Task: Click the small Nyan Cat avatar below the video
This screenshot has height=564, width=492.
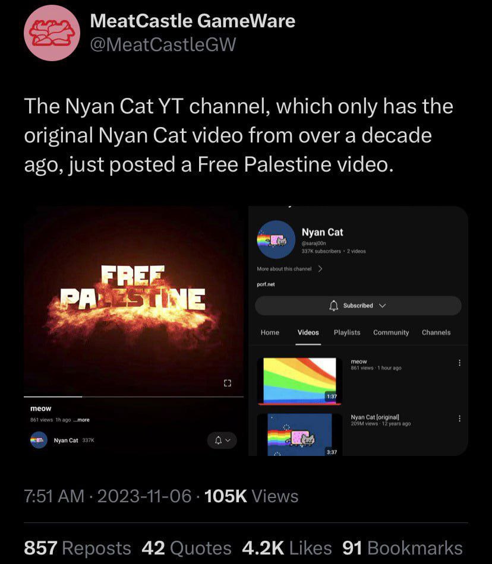Action: (x=39, y=440)
